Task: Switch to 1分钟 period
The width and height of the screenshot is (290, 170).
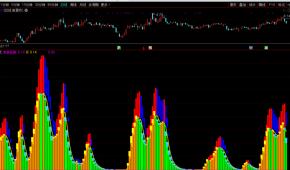Action: click(4, 5)
